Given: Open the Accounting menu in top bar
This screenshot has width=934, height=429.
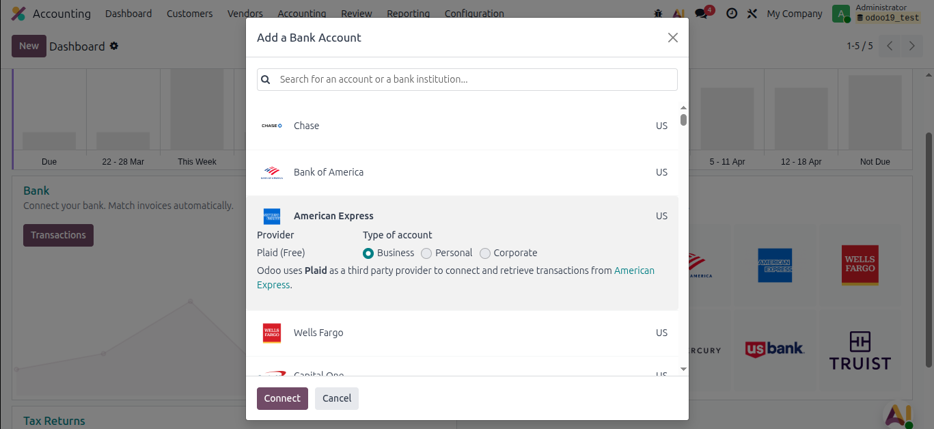Looking at the screenshot, I should [302, 14].
